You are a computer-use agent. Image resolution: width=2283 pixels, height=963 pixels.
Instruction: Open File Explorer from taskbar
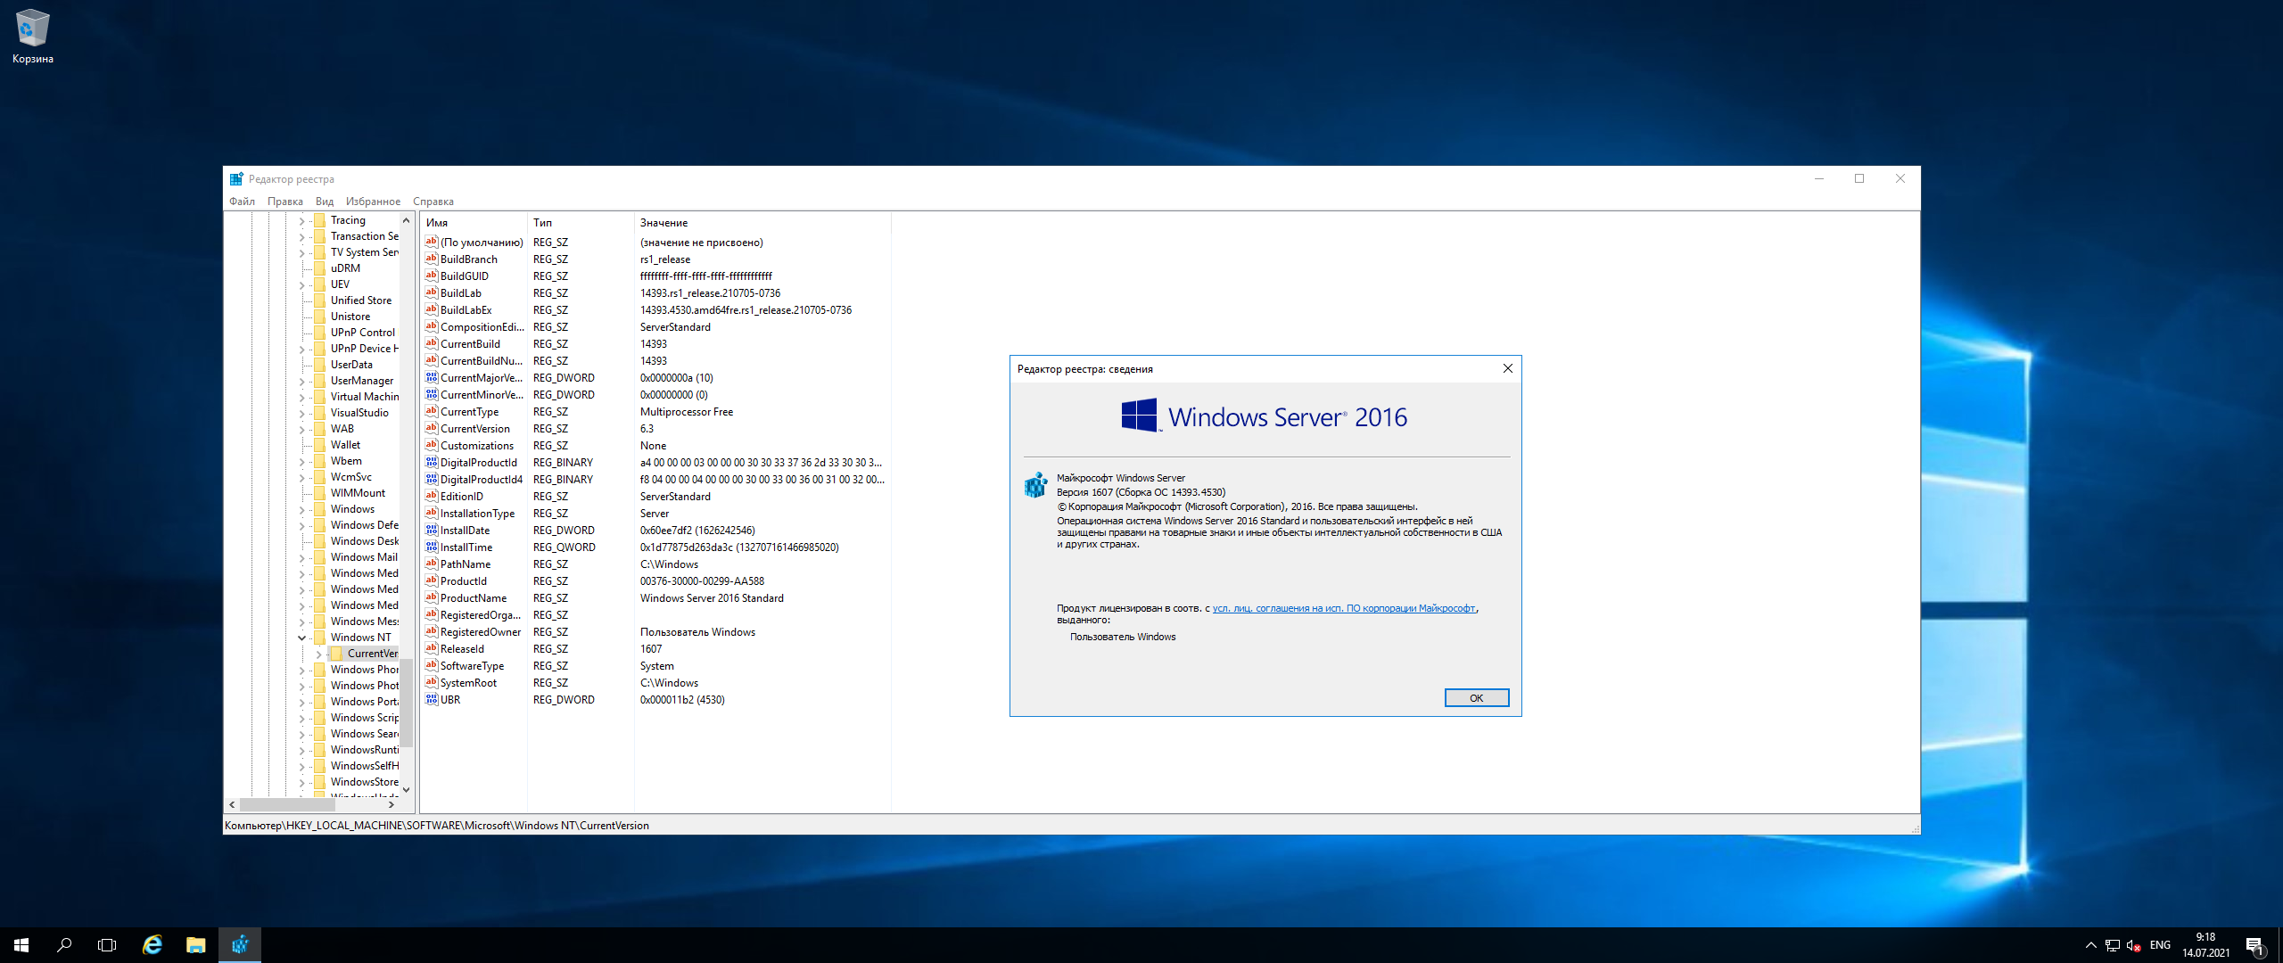click(x=195, y=945)
